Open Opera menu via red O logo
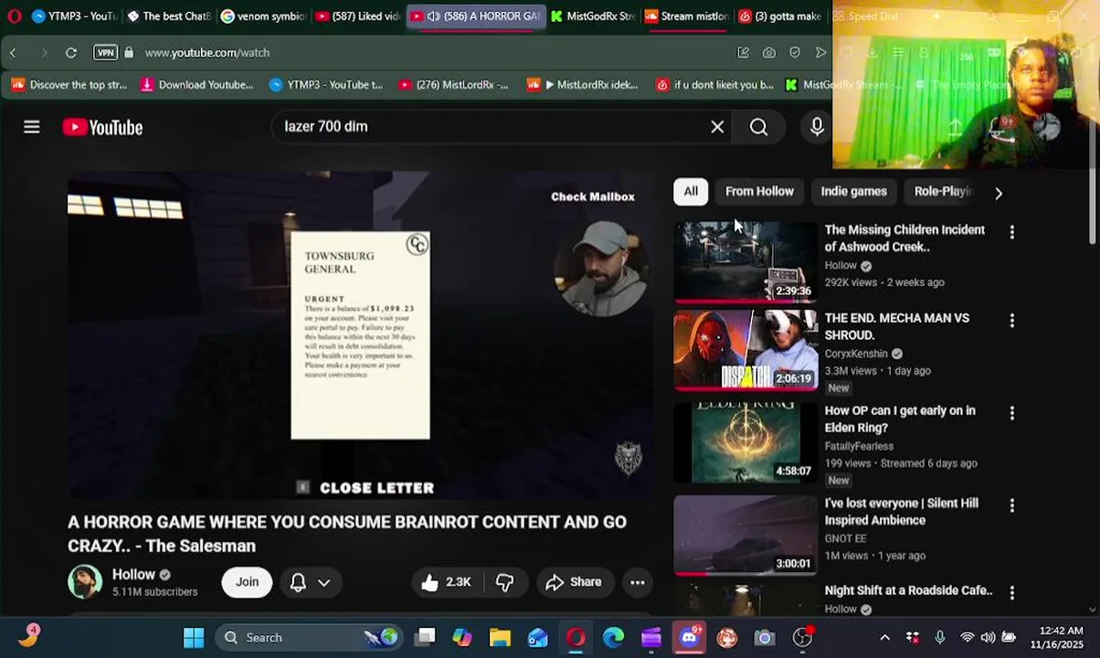Viewport: 1100px width, 658px height. coord(14,16)
